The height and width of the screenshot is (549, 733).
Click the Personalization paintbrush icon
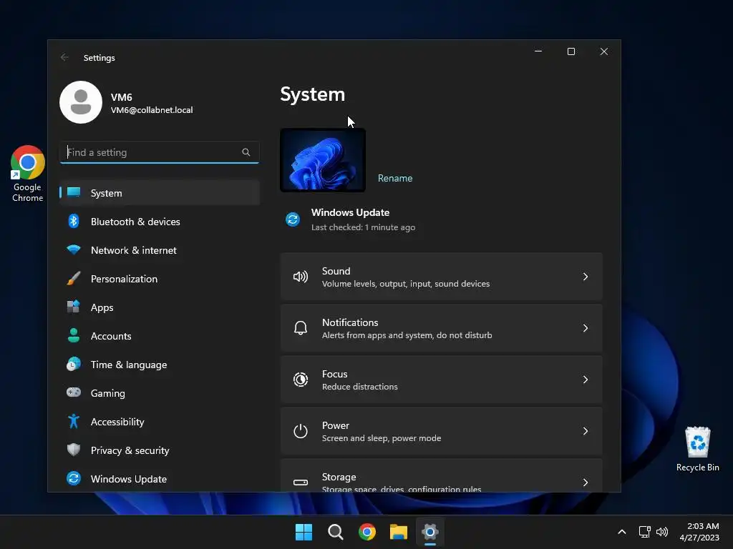[x=74, y=278]
